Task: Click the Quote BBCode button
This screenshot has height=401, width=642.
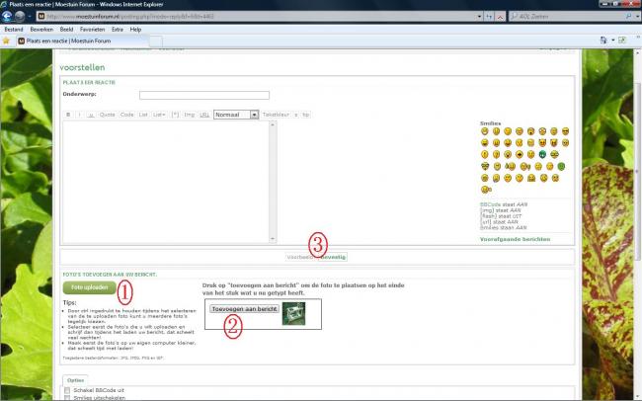Action: click(107, 115)
